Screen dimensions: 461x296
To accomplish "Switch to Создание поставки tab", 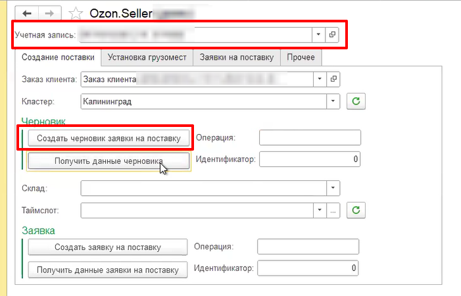I will [58, 57].
